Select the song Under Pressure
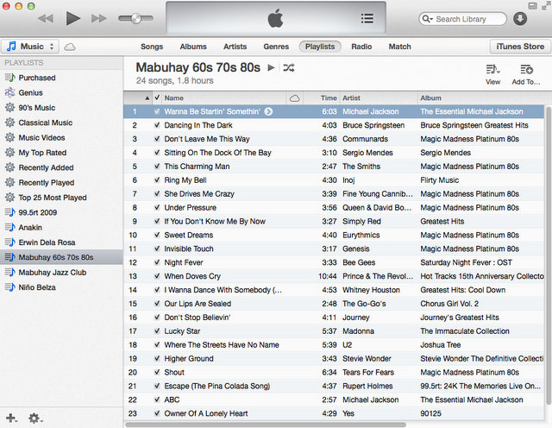Screen dimensions: 552x428 pyautogui.click(x=334, y=207)
